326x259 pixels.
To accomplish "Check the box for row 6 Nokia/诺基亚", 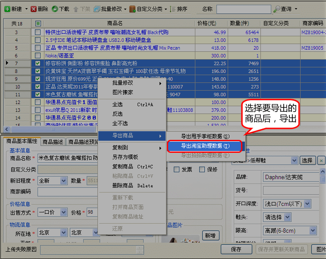I will point(38,56).
